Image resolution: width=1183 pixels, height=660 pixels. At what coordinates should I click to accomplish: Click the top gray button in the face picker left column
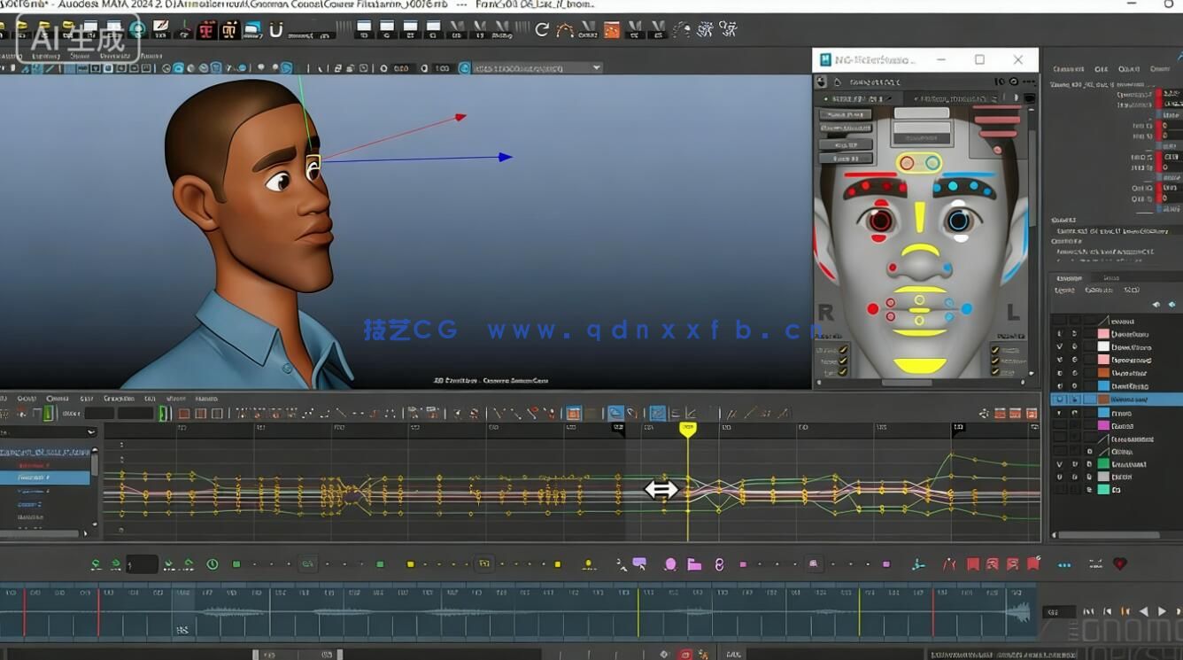844,114
